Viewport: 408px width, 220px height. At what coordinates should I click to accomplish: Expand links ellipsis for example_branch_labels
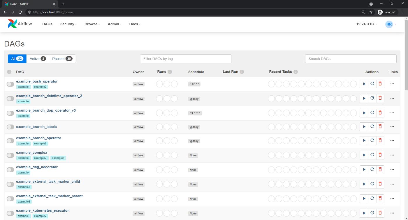pos(392,126)
